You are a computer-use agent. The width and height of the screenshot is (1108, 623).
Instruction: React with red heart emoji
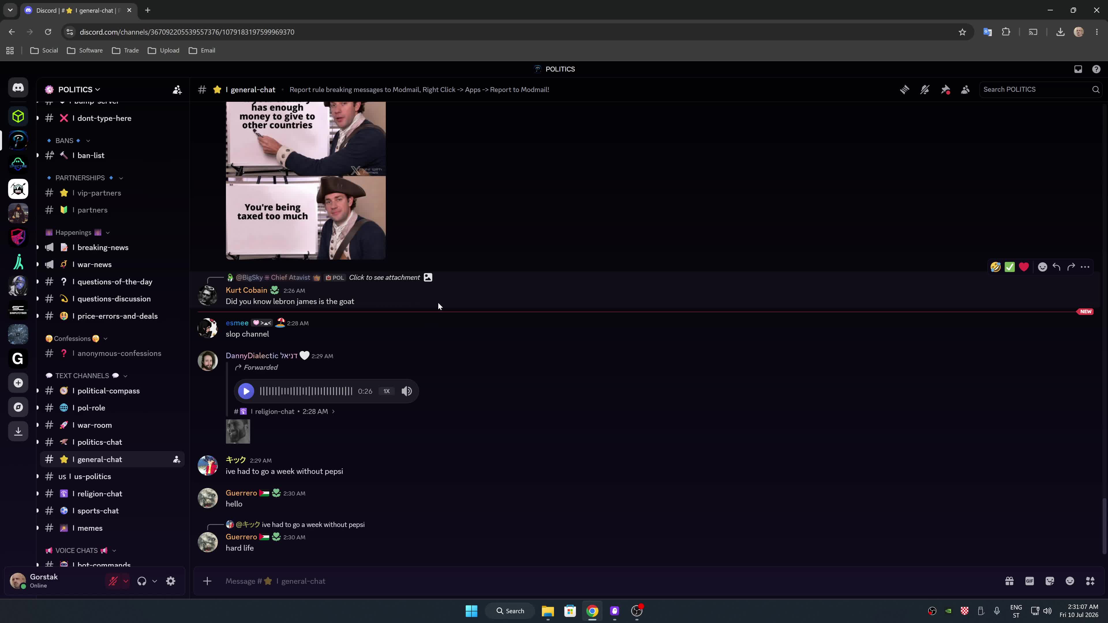point(1024,267)
